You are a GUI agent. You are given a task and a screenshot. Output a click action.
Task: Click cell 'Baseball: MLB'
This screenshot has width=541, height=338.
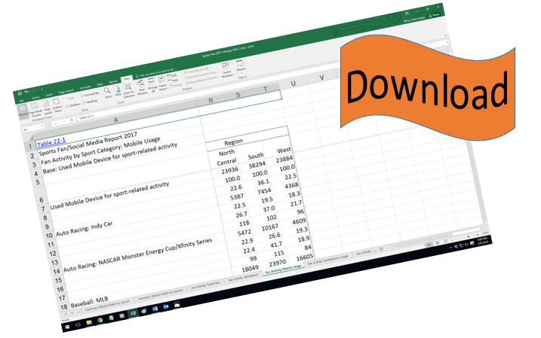[x=89, y=302]
